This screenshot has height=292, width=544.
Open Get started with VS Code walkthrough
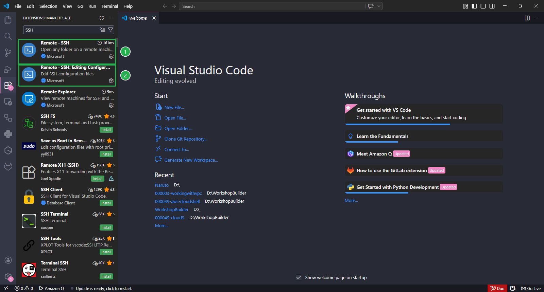[424, 114]
